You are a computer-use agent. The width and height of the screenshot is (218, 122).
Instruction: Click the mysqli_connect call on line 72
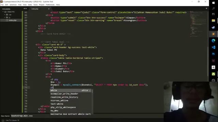coord(72,85)
